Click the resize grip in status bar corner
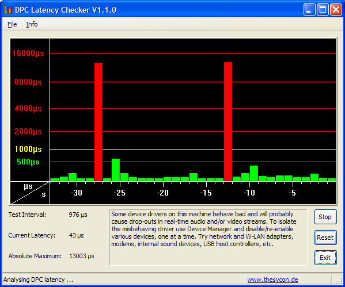This screenshot has height=287, width=345. pos(339,281)
